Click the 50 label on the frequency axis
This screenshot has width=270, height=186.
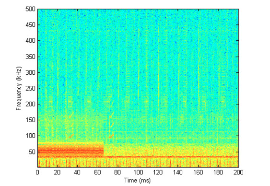tap(32, 152)
